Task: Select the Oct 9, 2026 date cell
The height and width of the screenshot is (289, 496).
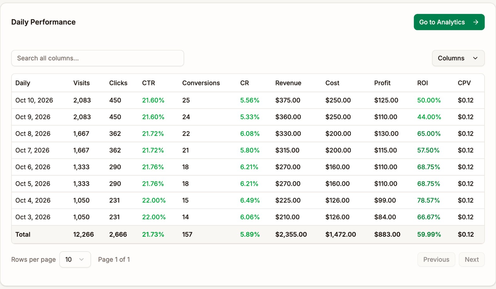Action: (33, 117)
